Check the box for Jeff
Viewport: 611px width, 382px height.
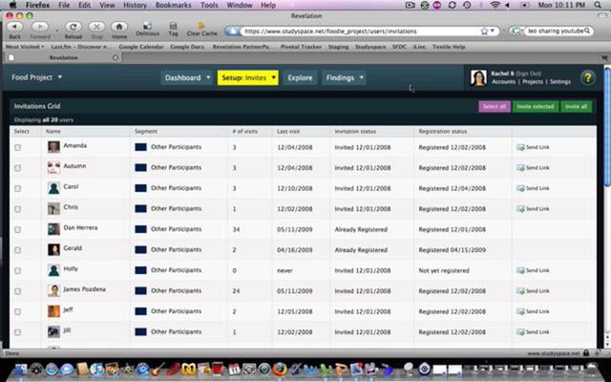coord(17,312)
